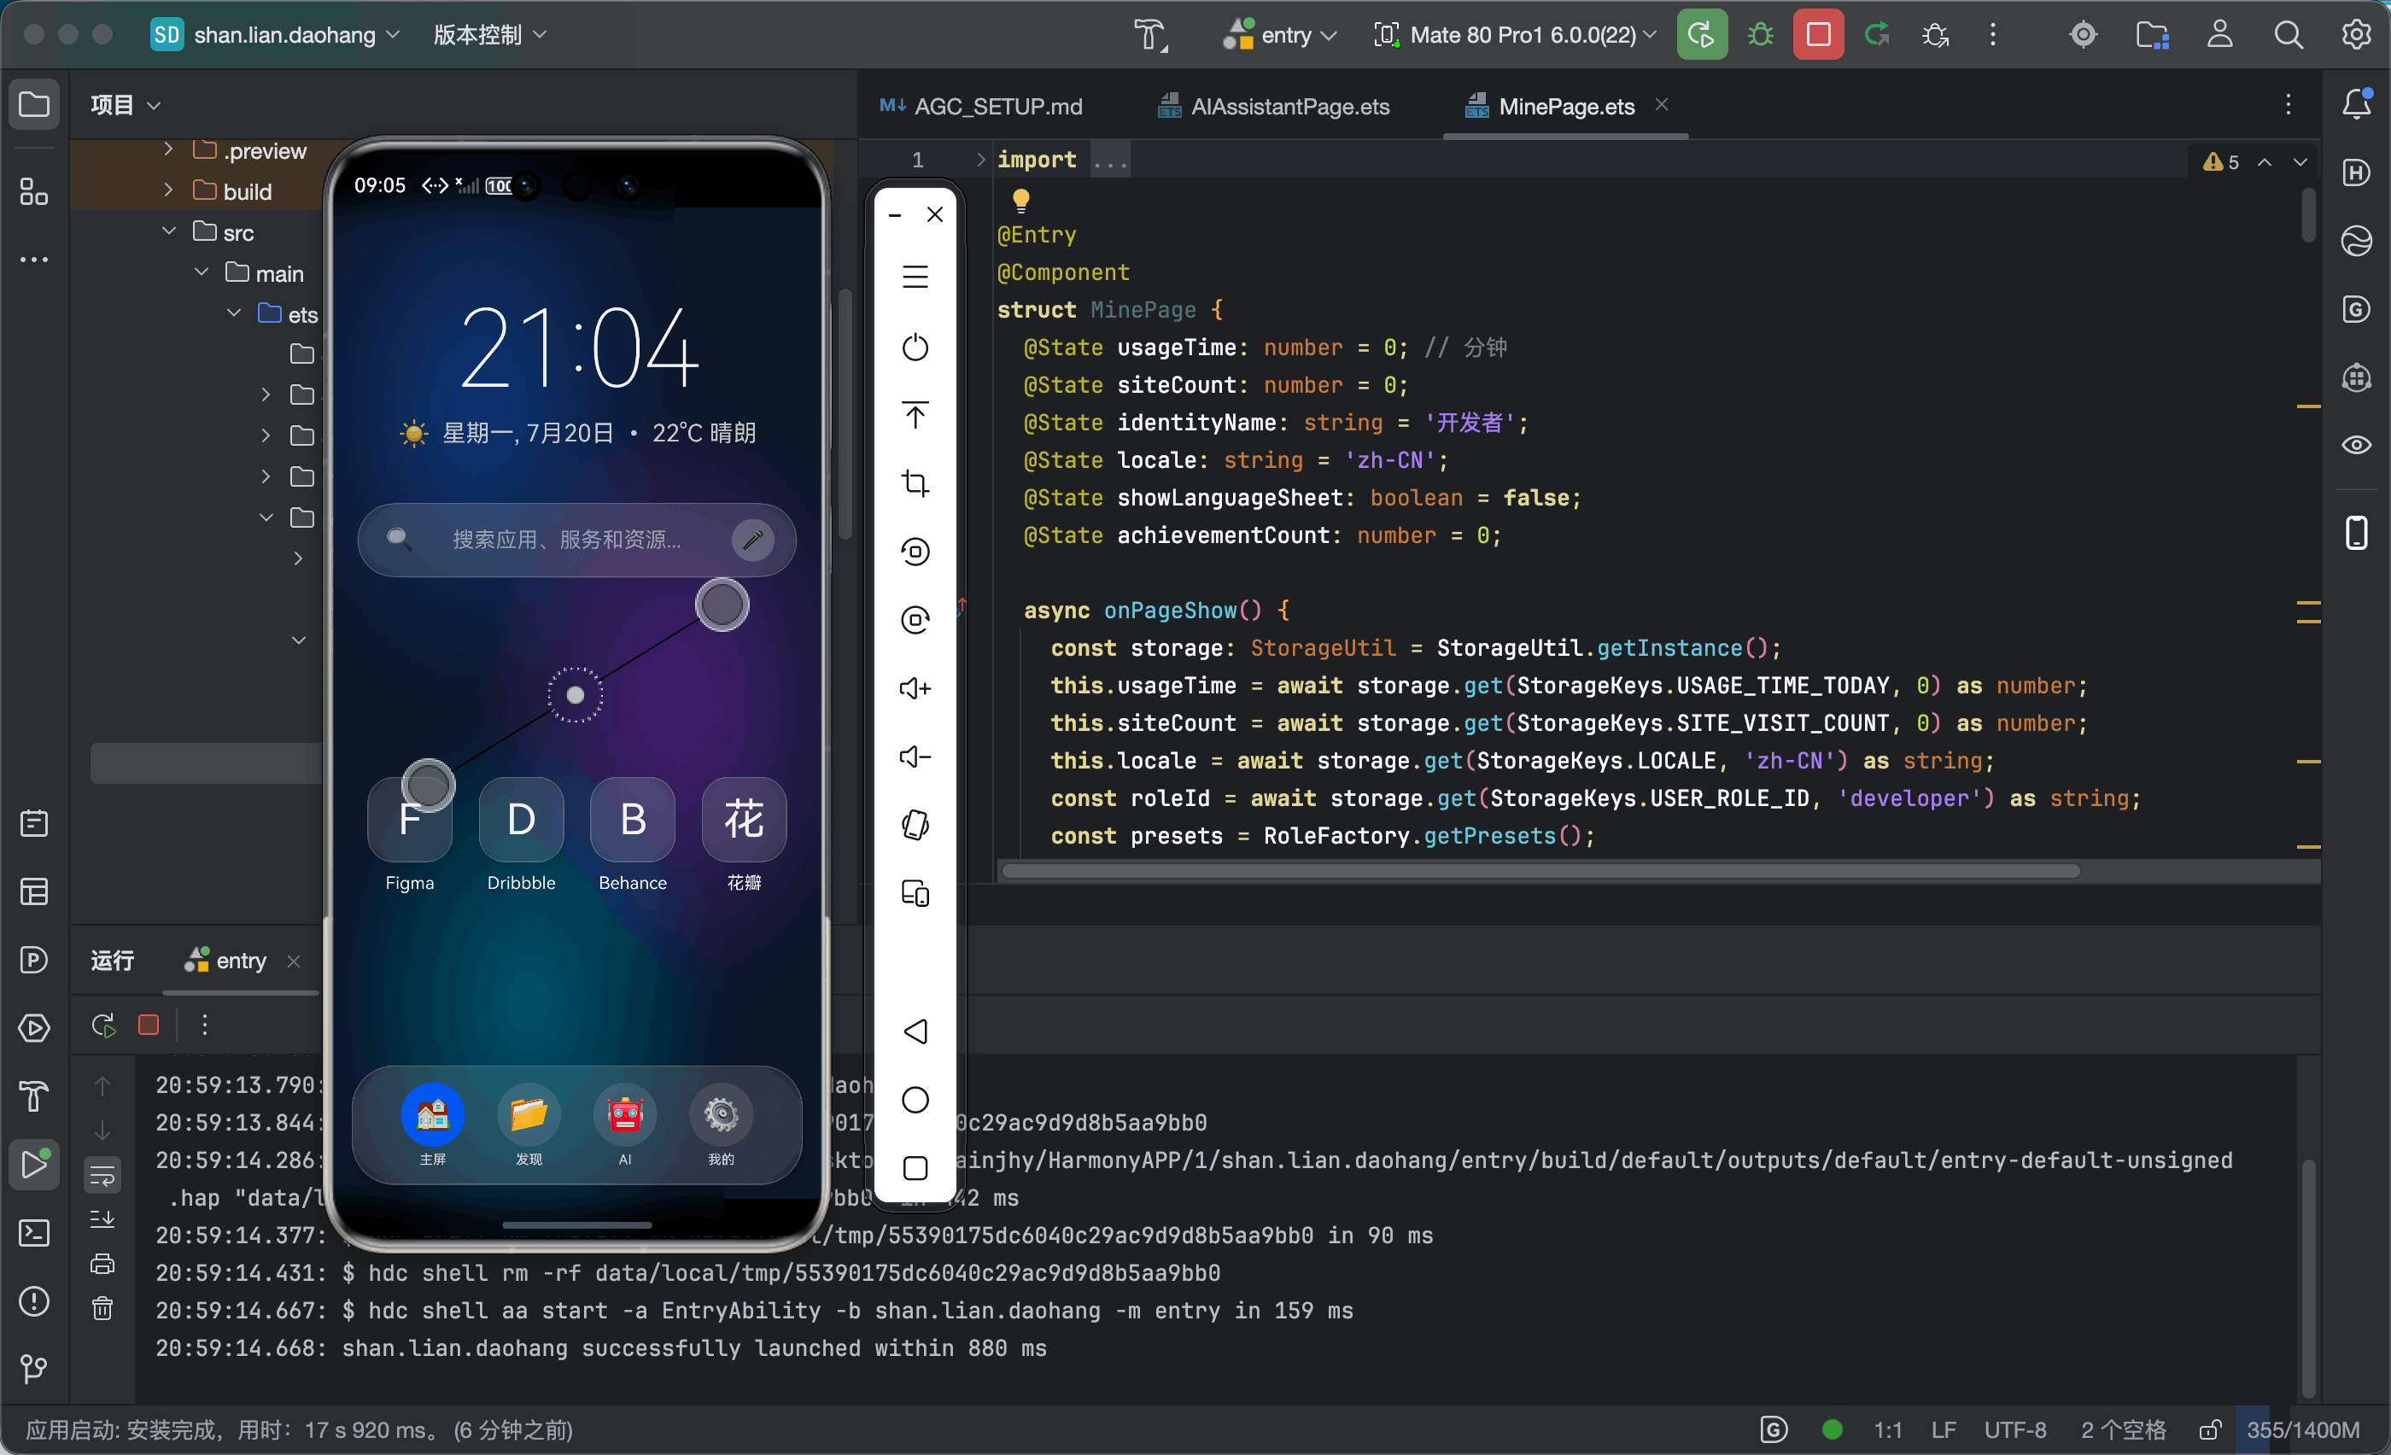The width and height of the screenshot is (2391, 1455).
Task: Open the Structure panel icon in left sidebar
Action: [x=34, y=191]
